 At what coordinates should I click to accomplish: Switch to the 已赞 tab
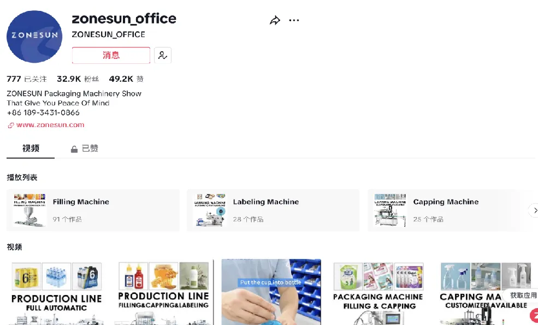(x=85, y=149)
